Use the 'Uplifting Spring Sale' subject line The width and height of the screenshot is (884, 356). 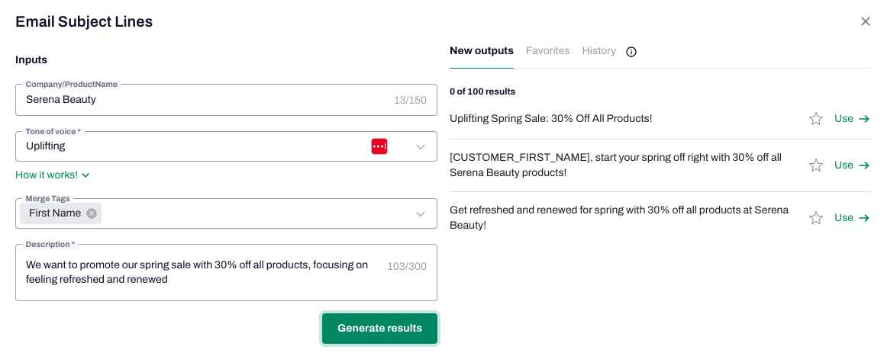pyautogui.click(x=852, y=119)
